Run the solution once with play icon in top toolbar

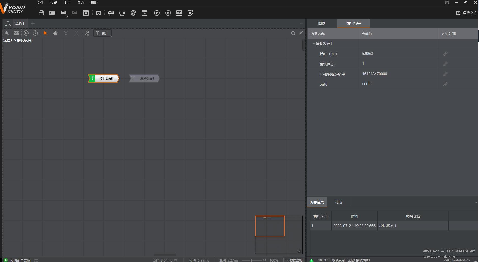pos(157,13)
